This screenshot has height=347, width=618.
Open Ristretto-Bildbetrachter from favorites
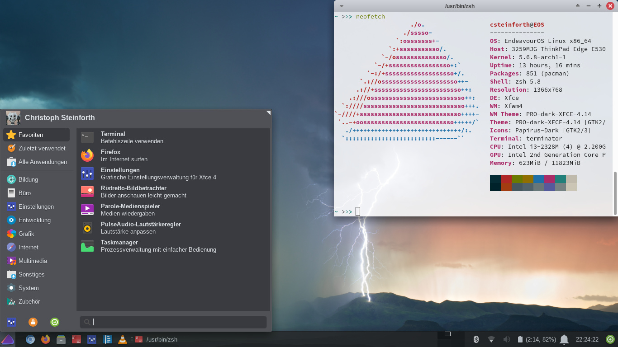(x=173, y=192)
